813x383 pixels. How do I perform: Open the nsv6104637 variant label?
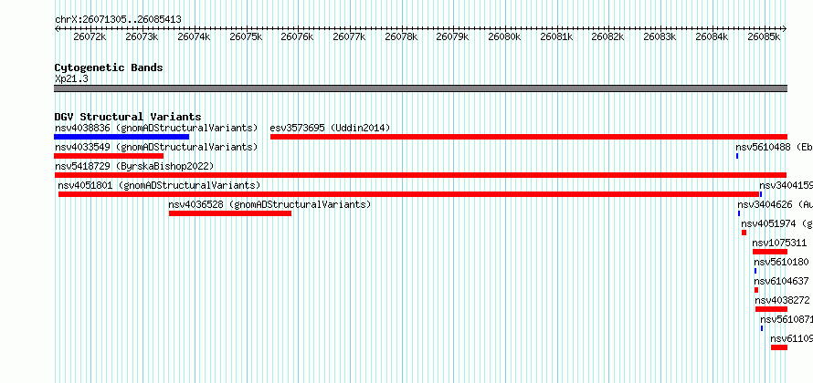pyautogui.click(x=781, y=281)
